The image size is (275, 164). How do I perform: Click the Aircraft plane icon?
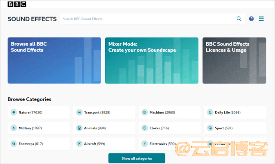tap(79, 143)
